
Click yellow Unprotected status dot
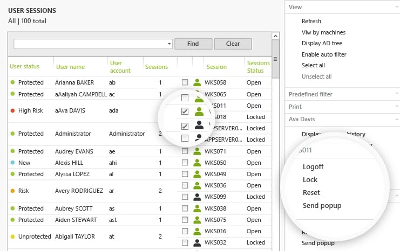(x=12, y=236)
